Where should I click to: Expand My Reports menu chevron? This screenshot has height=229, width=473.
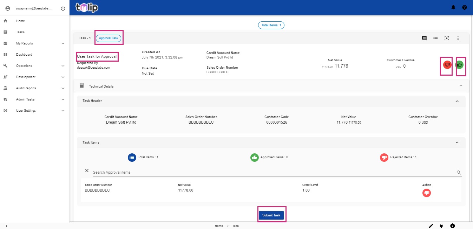(63, 43)
